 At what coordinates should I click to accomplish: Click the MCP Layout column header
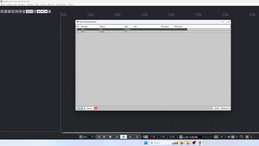coord(178,26)
